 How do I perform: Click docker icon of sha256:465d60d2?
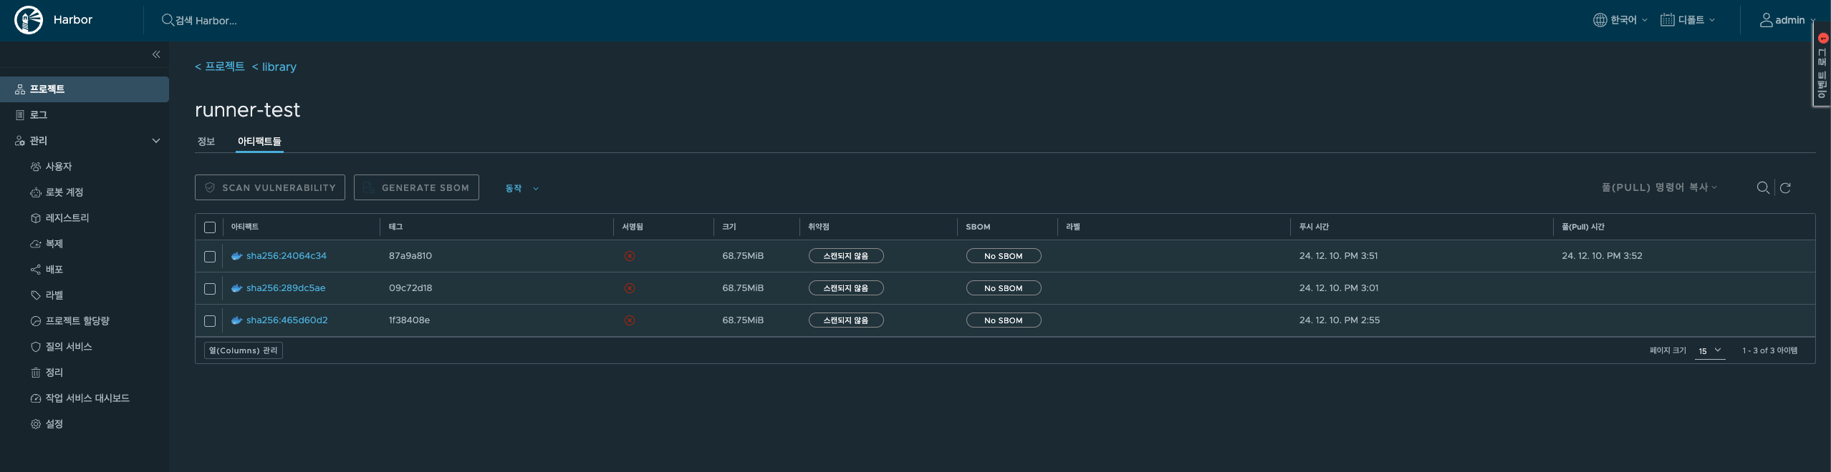pos(236,320)
